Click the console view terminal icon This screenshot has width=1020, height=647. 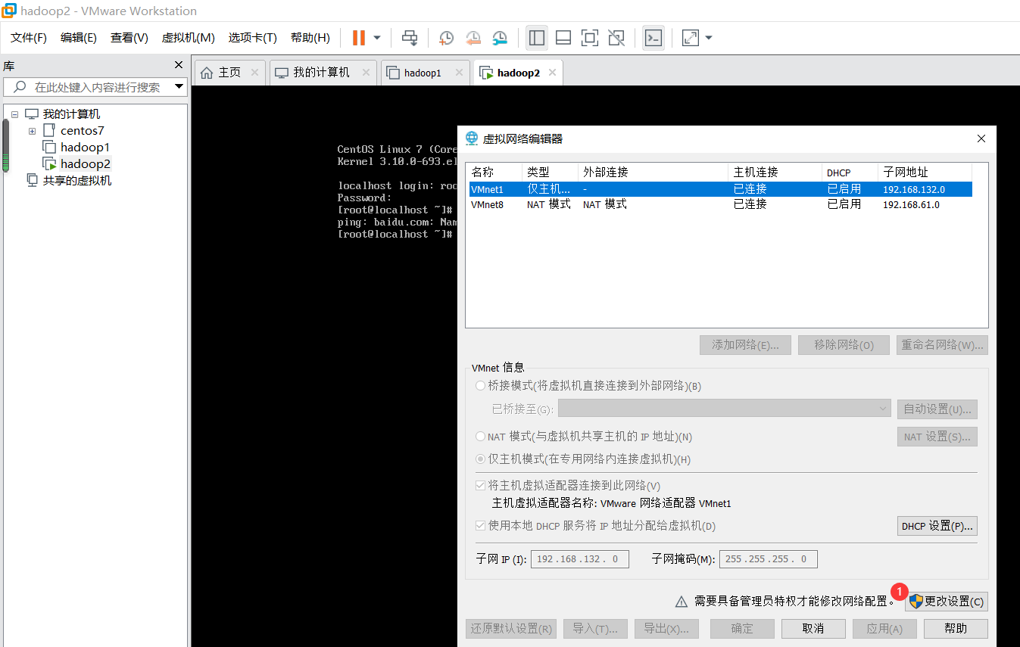[x=653, y=38]
